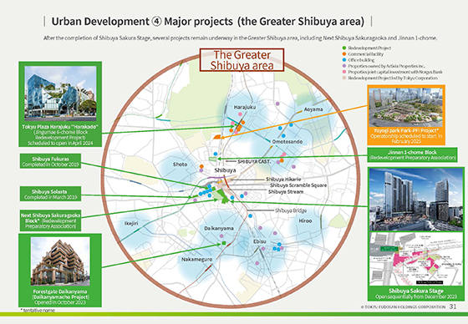This screenshot has height=324, width=468.
Task: Click the green Forestgate Daikanyama square map marker
Action: coord(224,243)
